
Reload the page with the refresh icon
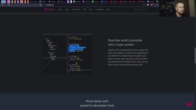pos(9,5)
